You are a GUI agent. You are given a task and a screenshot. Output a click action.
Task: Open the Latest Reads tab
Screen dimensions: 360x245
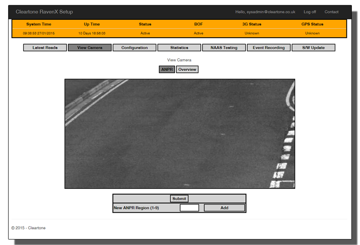pos(45,48)
